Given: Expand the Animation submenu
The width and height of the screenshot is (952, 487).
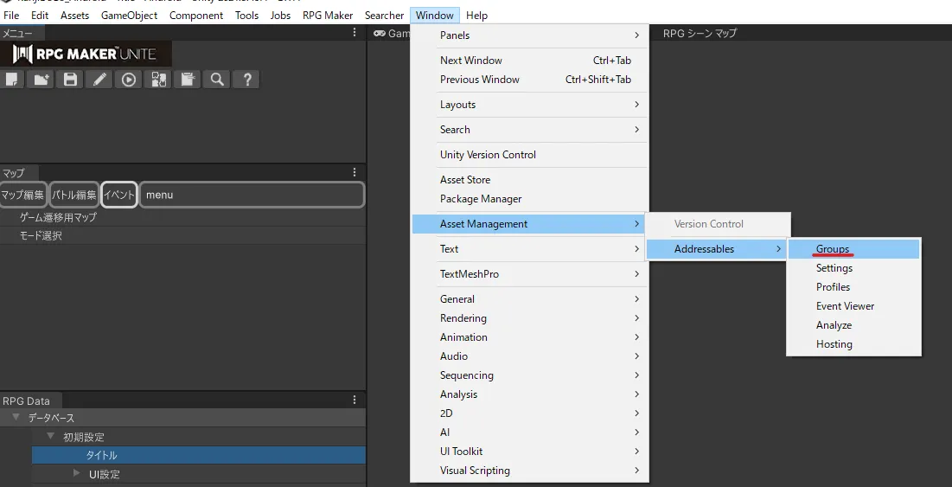Looking at the screenshot, I should point(529,337).
